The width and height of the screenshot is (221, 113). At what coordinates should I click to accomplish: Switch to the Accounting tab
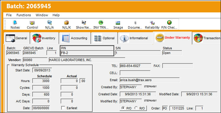coord(75,38)
